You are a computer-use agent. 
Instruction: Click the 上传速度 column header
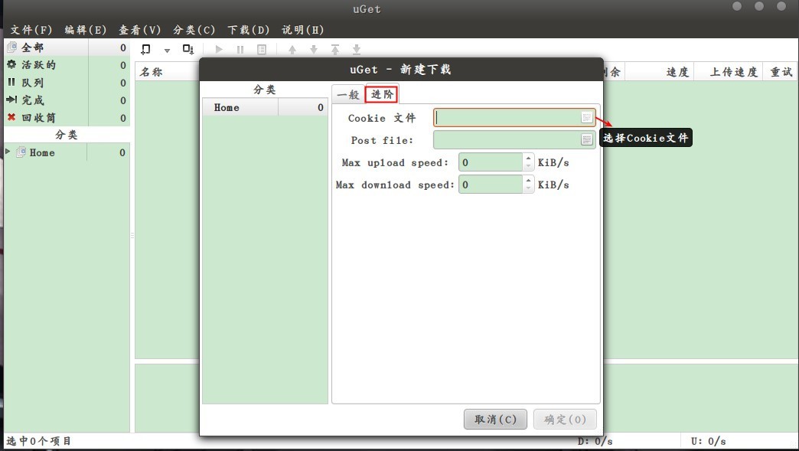(x=734, y=73)
